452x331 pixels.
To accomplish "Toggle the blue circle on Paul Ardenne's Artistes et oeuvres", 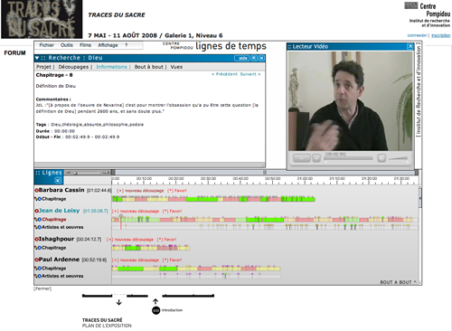I will [x=40, y=276].
